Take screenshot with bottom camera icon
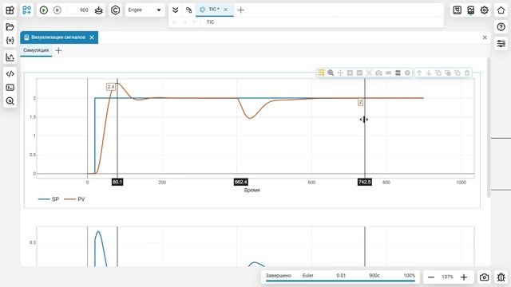Screen dimensions: 511x287 click(x=485, y=277)
